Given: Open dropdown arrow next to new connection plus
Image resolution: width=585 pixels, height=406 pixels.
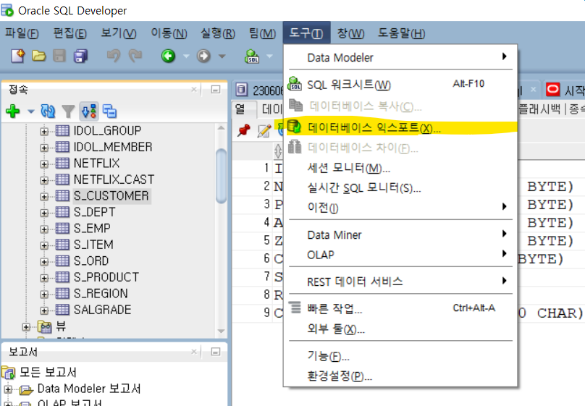Looking at the screenshot, I should (x=31, y=111).
